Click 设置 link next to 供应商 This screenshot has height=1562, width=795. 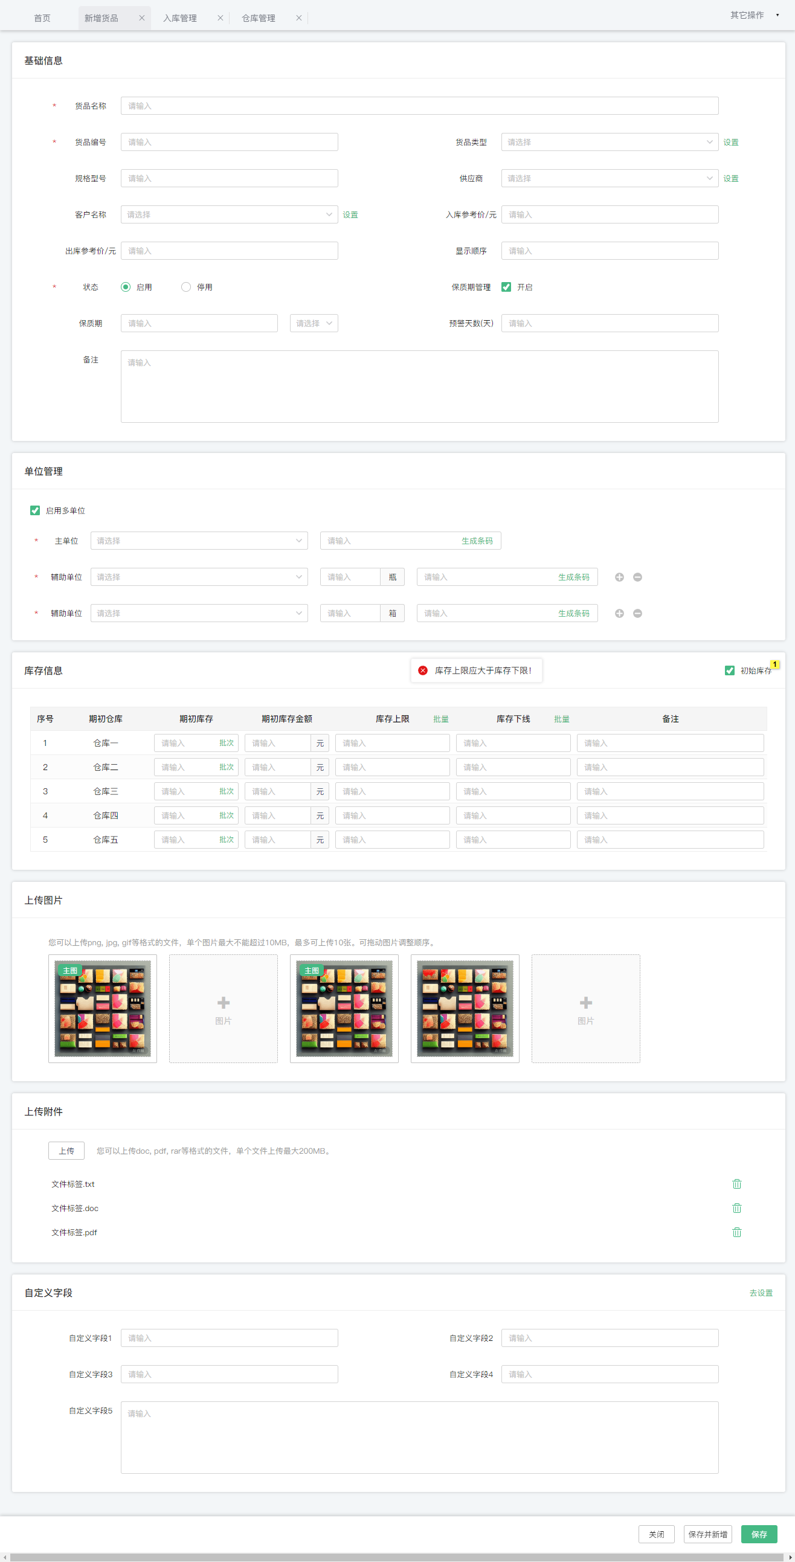coord(731,179)
